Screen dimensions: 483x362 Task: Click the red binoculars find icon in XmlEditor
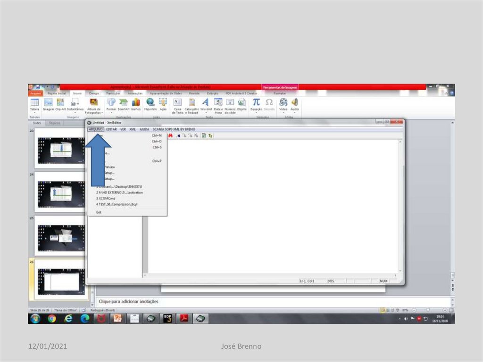click(x=170, y=135)
